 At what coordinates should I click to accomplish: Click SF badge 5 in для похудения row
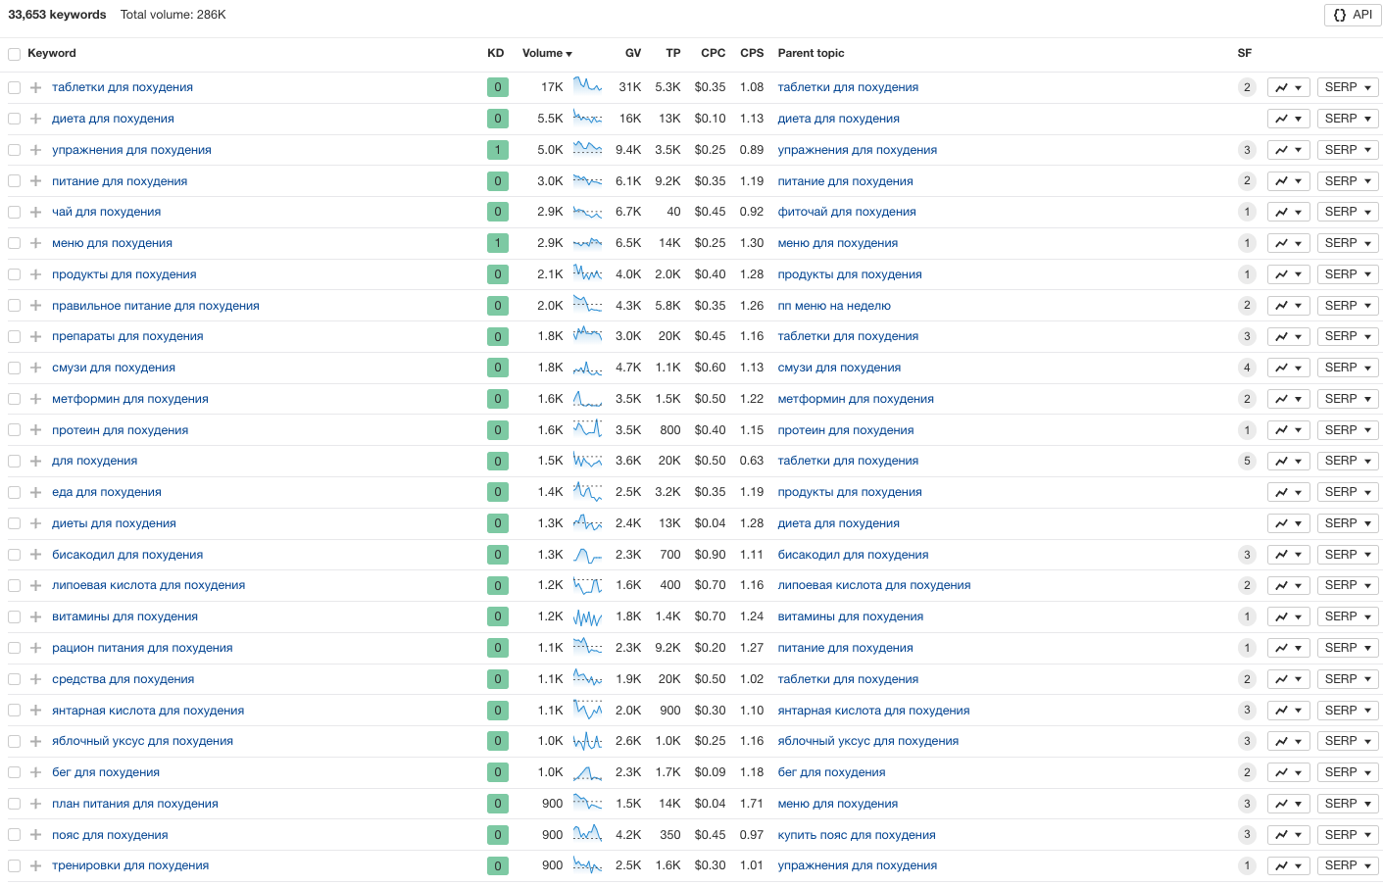click(x=1247, y=461)
